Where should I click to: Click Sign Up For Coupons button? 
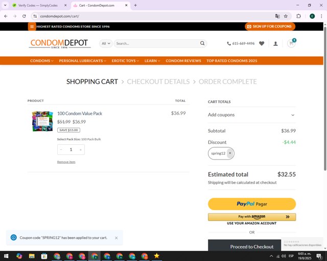tap(270, 27)
